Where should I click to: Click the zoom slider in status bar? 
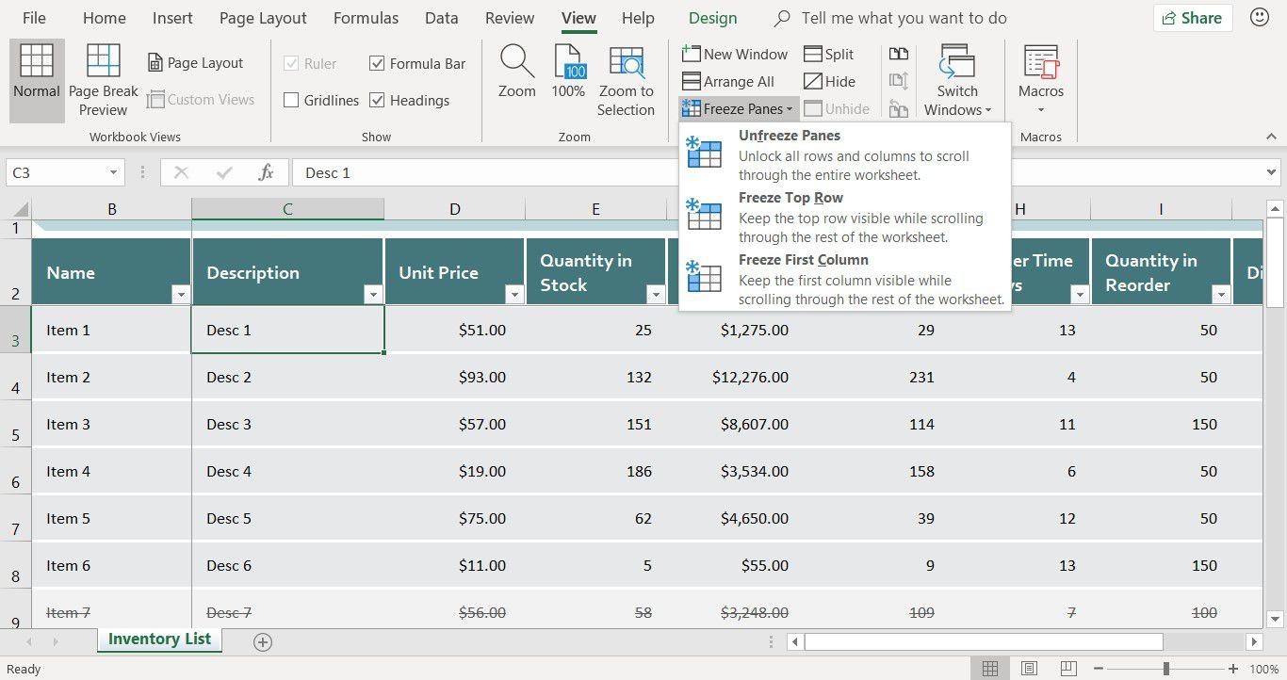[x=1165, y=669]
